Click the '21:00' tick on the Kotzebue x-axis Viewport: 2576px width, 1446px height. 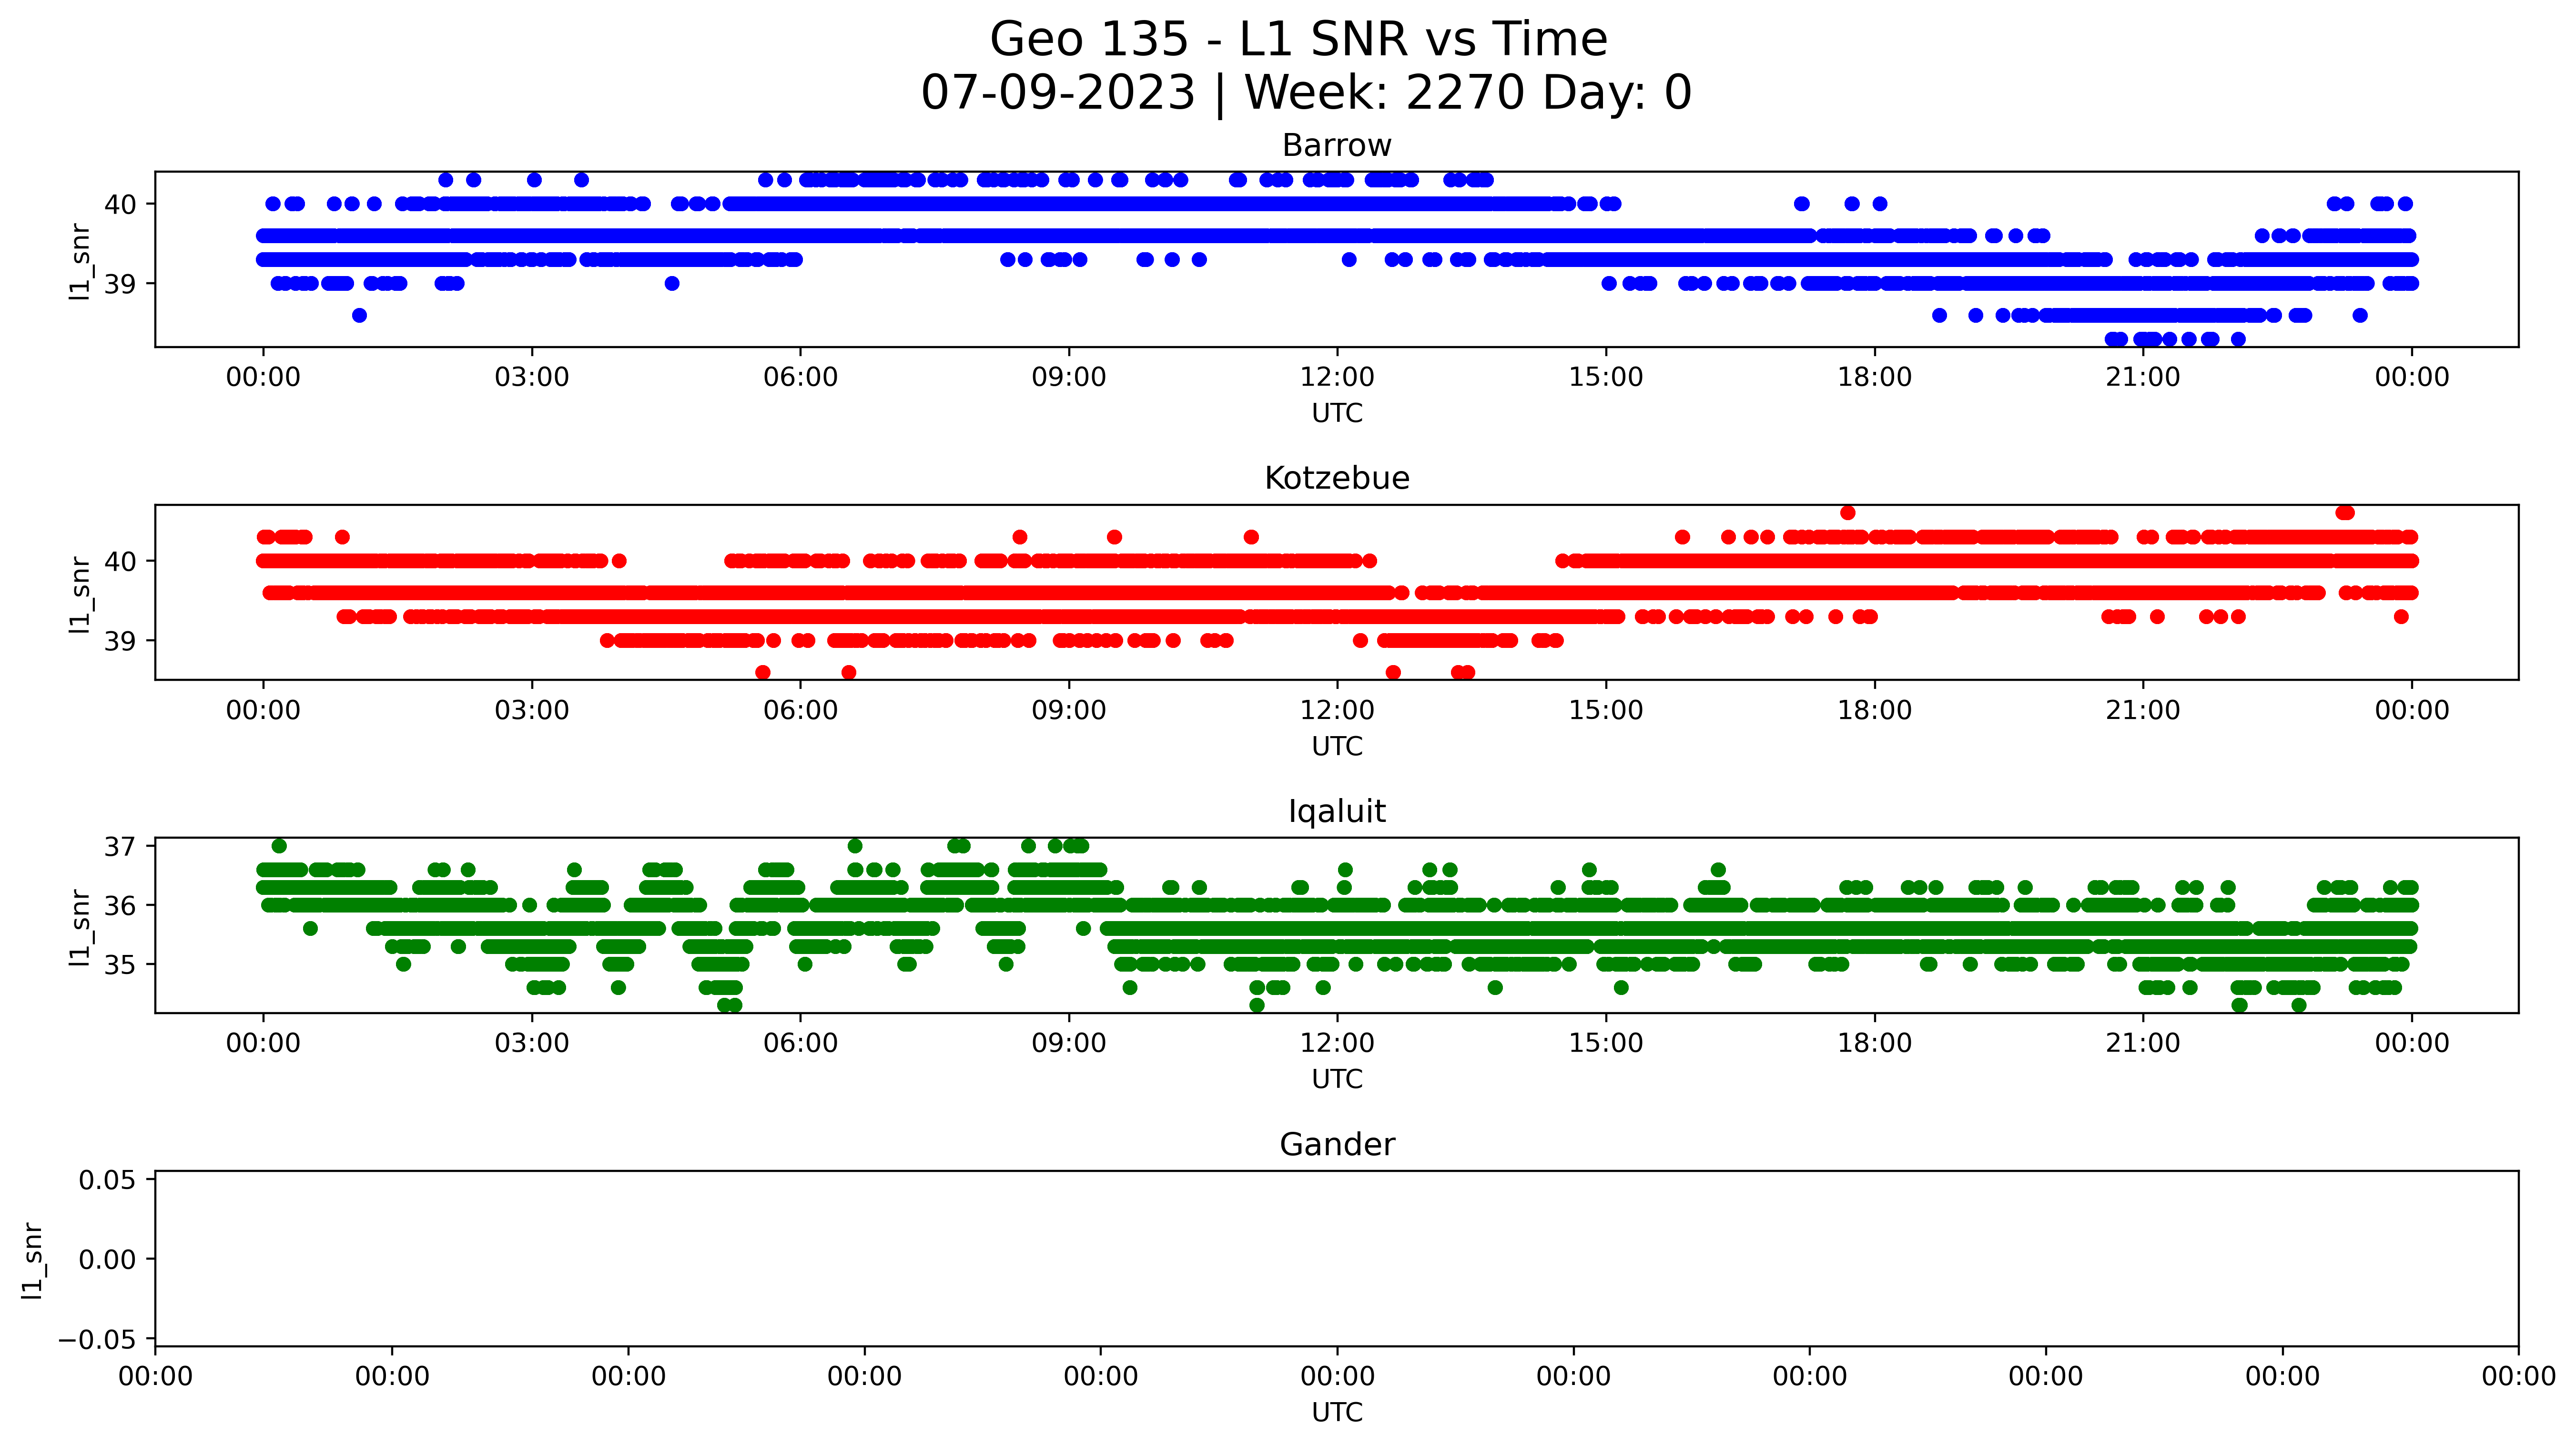point(2143,711)
